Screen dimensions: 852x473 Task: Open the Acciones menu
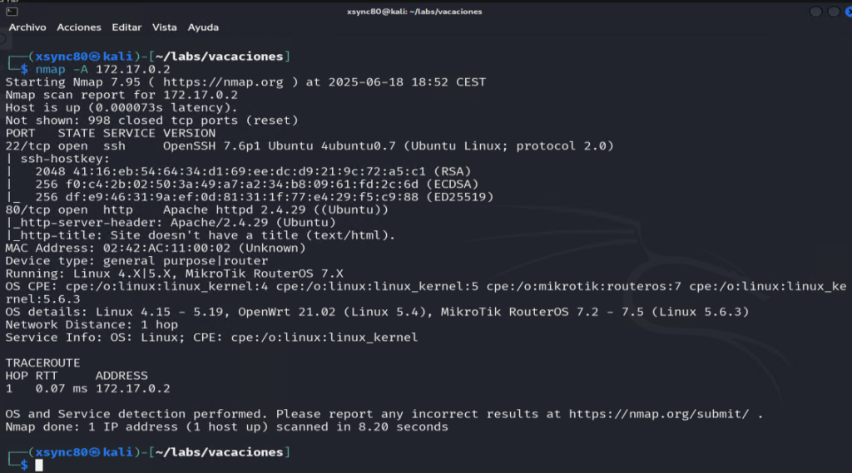[79, 27]
